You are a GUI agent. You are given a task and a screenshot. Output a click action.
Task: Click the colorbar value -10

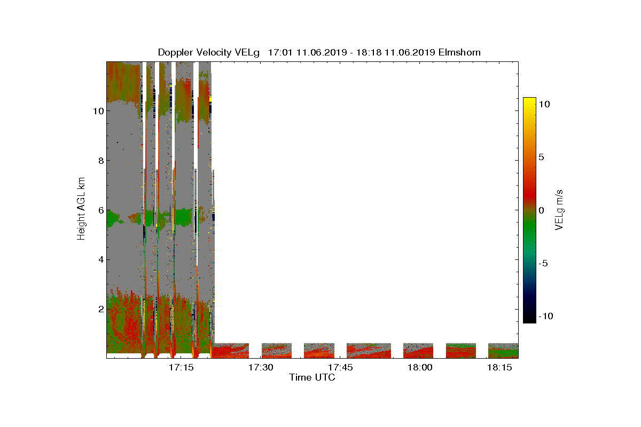(x=545, y=316)
